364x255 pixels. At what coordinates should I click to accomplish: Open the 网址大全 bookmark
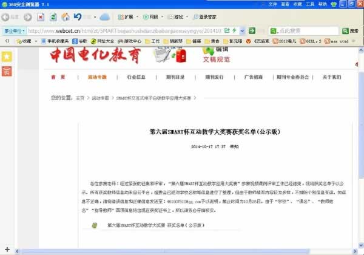coord(103,41)
